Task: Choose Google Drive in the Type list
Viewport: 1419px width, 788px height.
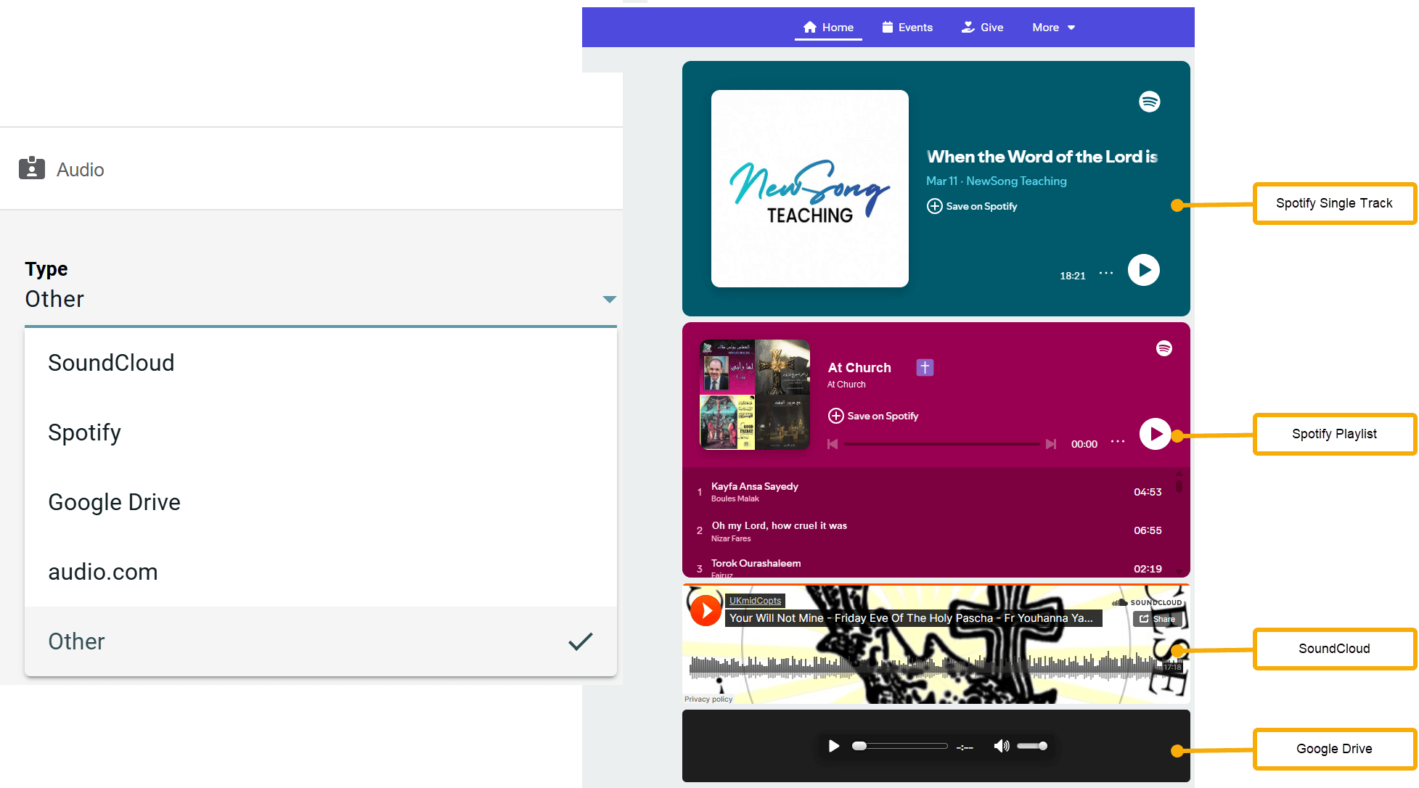Action: [320, 502]
